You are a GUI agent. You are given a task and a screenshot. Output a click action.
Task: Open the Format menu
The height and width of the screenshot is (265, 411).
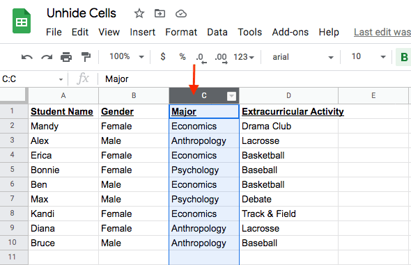pyautogui.click(x=181, y=32)
